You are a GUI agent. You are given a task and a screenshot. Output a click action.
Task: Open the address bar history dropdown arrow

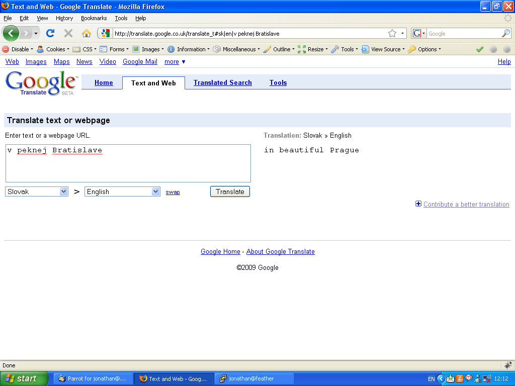click(x=402, y=33)
